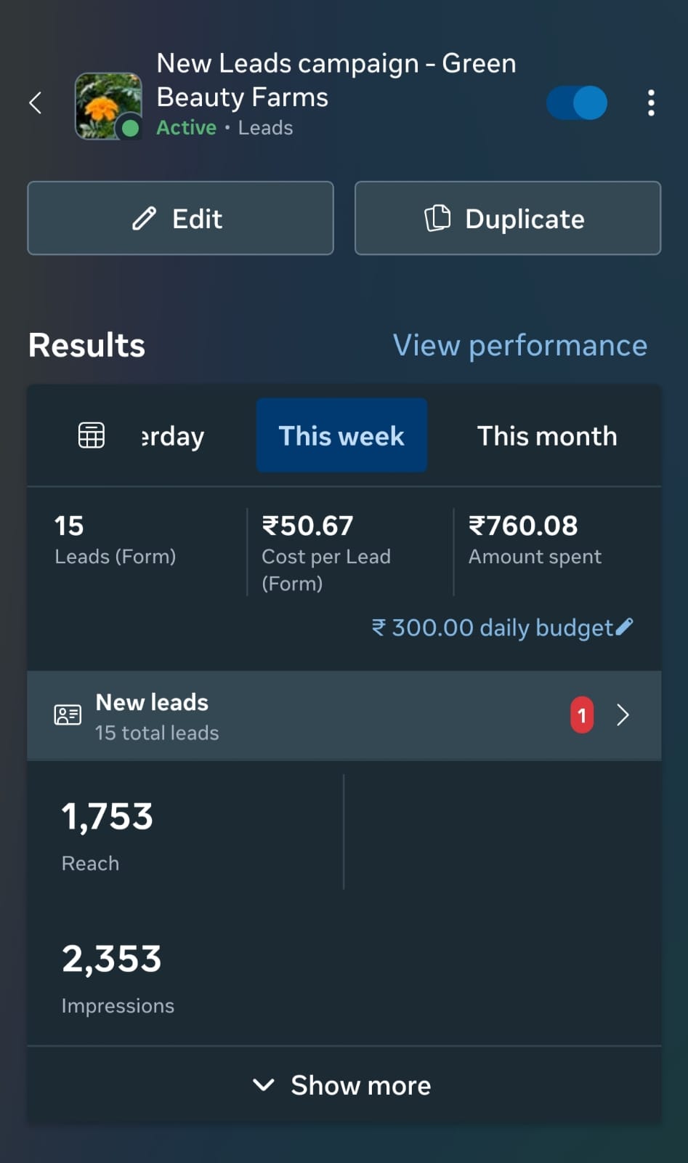This screenshot has width=688, height=1163.
Task: Toggle the campaign active switch off
Action: click(x=577, y=103)
